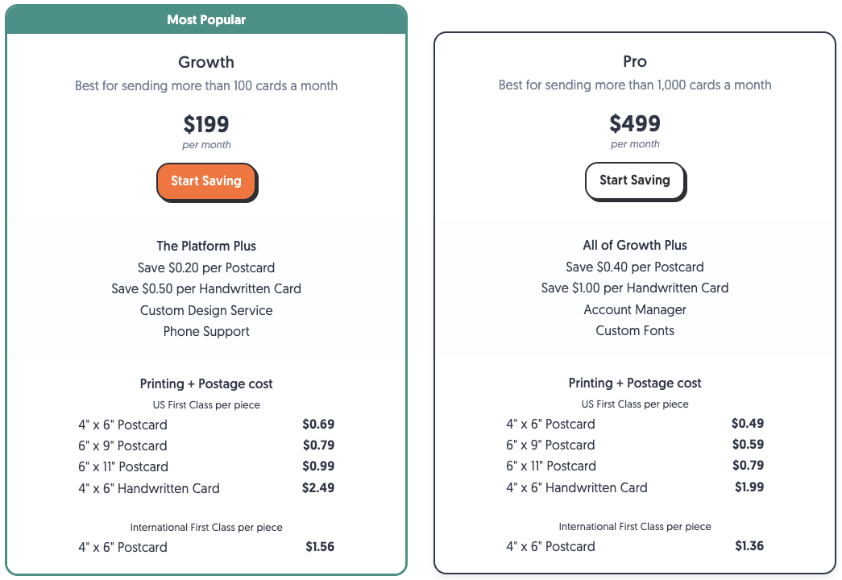
Task: Click the $199 per month price
Action: point(206,124)
